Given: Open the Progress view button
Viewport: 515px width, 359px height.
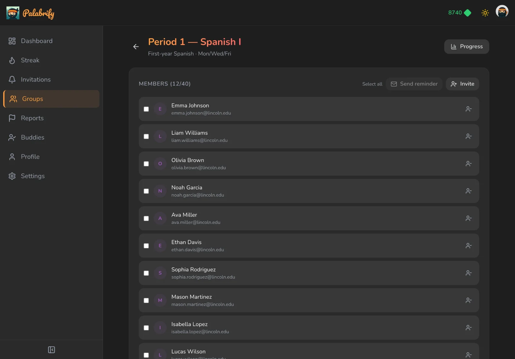Looking at the screenshot, I should tap(467, 47).
